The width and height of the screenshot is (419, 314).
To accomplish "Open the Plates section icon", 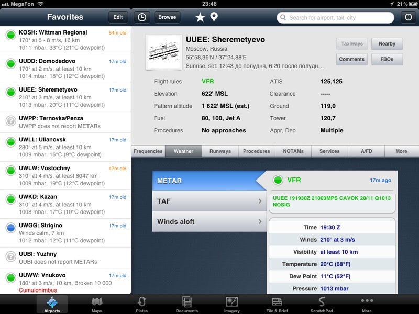I will tap(142, 304).
